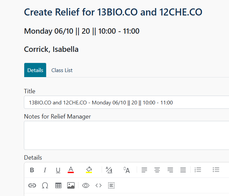Open the font size tool
Viewport: 229px width, 196px height.
click(127, 170)
